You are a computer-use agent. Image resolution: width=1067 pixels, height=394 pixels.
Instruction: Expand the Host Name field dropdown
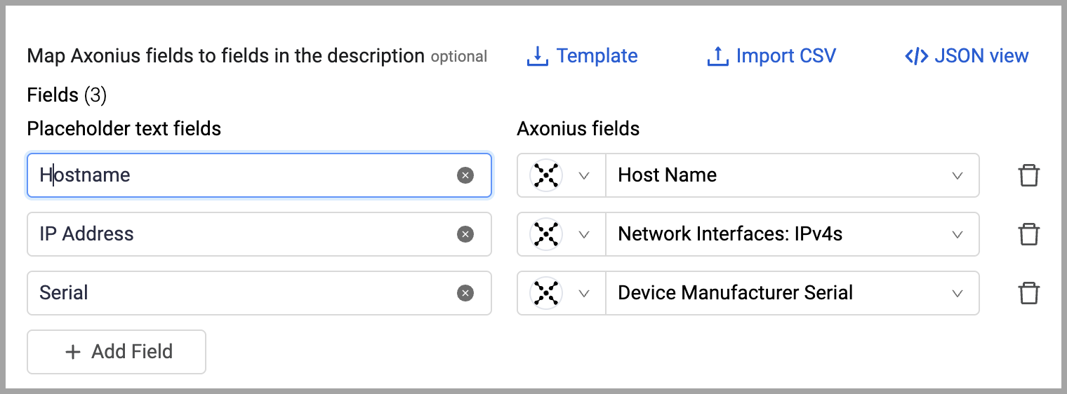coord(792,175)
